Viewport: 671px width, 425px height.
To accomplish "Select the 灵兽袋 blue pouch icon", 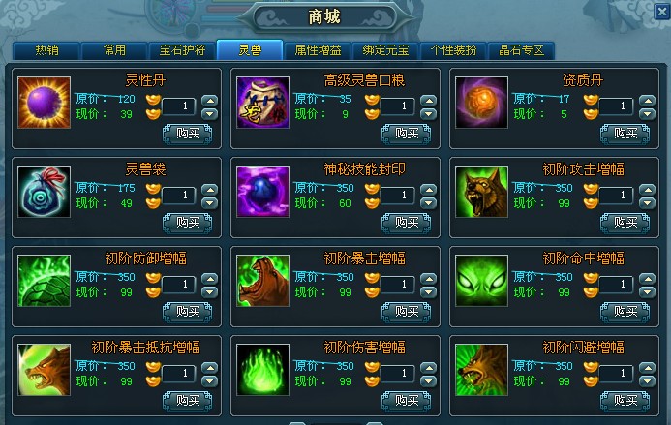I will [45, 192].
